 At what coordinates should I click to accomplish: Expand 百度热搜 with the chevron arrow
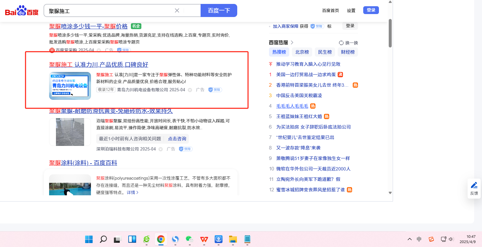[x=292, y=43]
